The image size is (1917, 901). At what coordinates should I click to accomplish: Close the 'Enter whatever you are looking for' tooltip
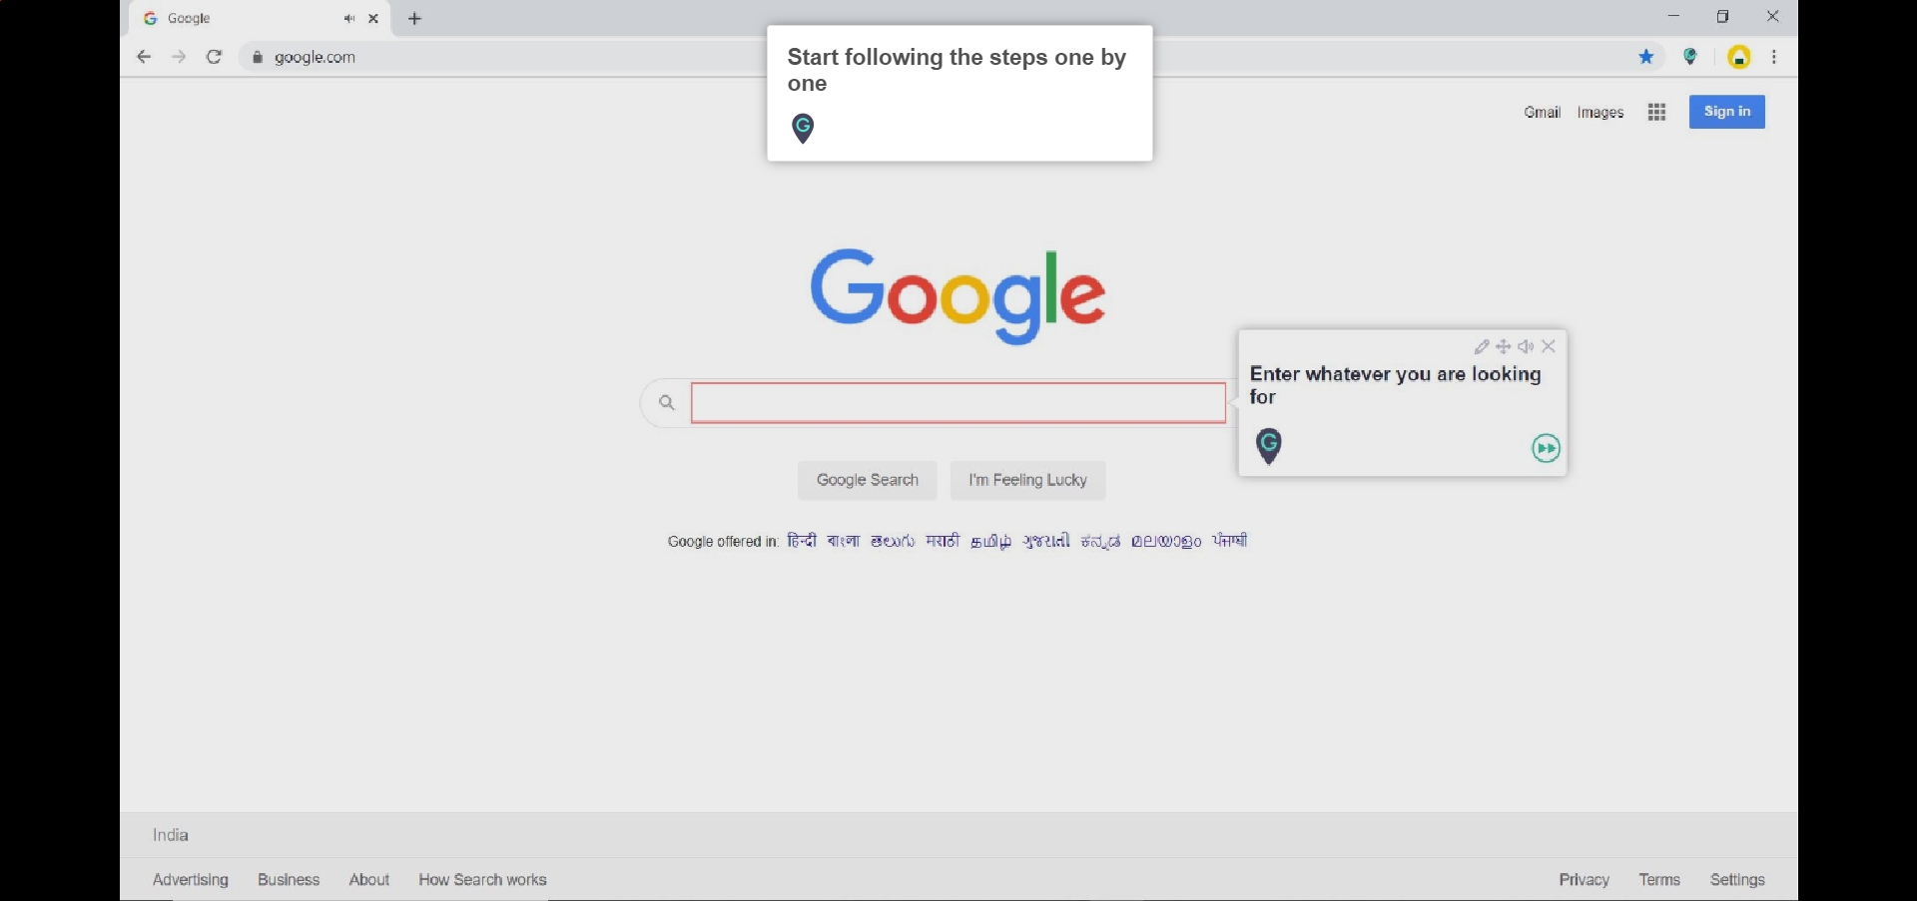coord(1550,347)
